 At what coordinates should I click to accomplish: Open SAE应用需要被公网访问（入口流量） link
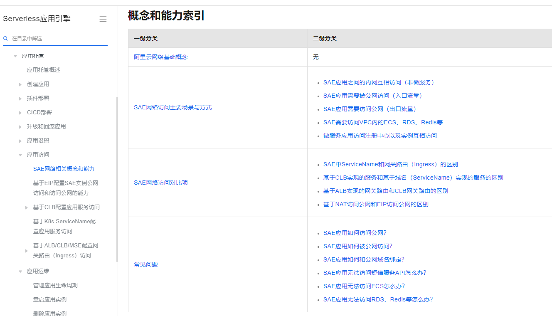tap(374, 96)
